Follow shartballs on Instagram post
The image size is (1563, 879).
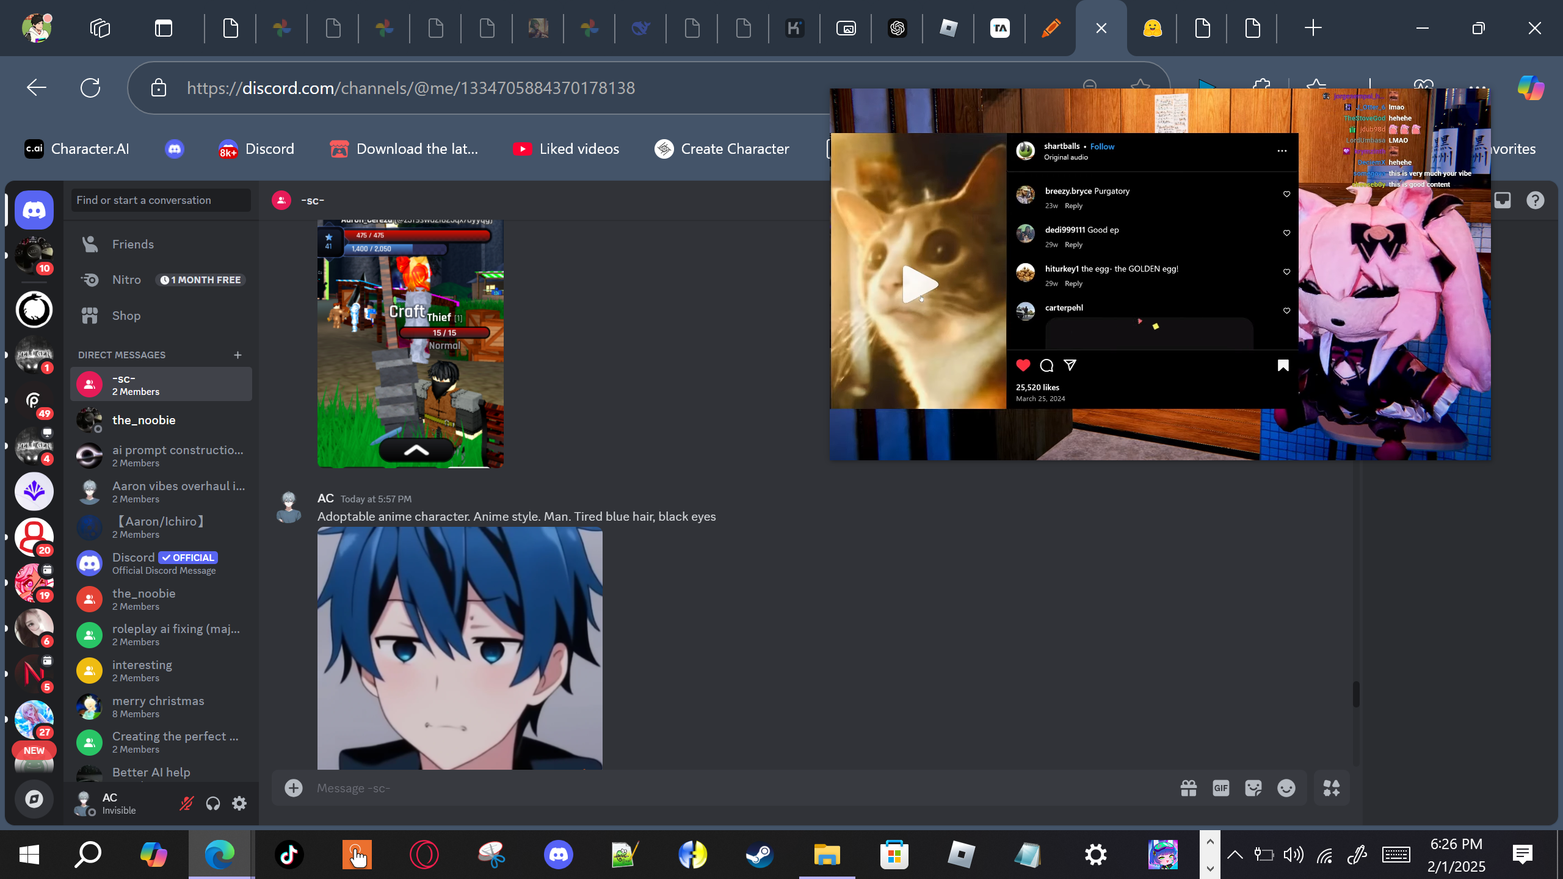1102,146
